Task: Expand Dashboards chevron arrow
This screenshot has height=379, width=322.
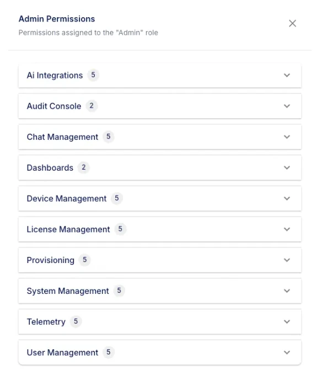Action: [287, 167]
